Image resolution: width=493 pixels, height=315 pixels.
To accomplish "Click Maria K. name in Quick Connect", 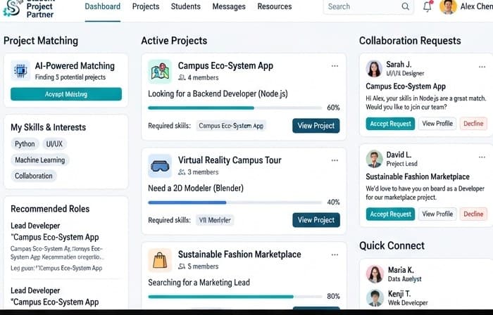I will pos(401,270).
